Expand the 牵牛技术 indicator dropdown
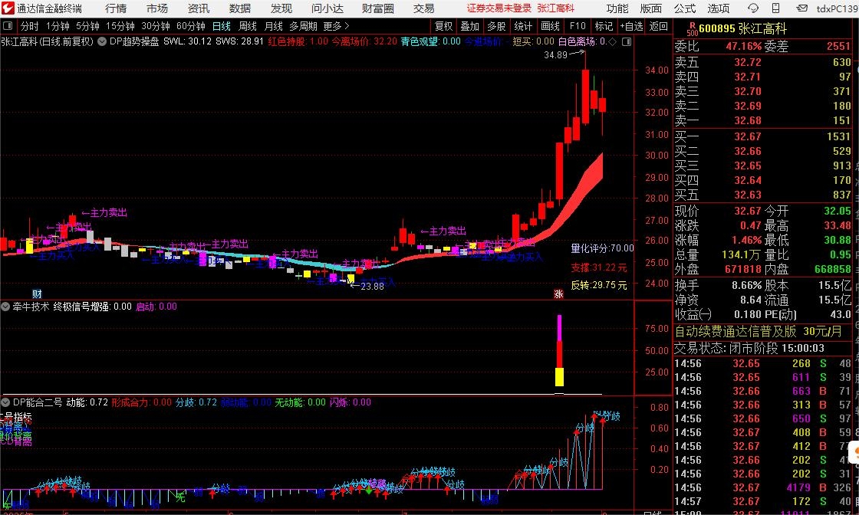This screenshot has width=859, height=515. point(5,307)
